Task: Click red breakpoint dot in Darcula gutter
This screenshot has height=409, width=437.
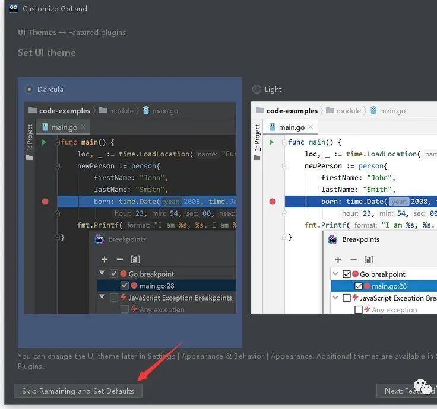Action: click(45, 202)
